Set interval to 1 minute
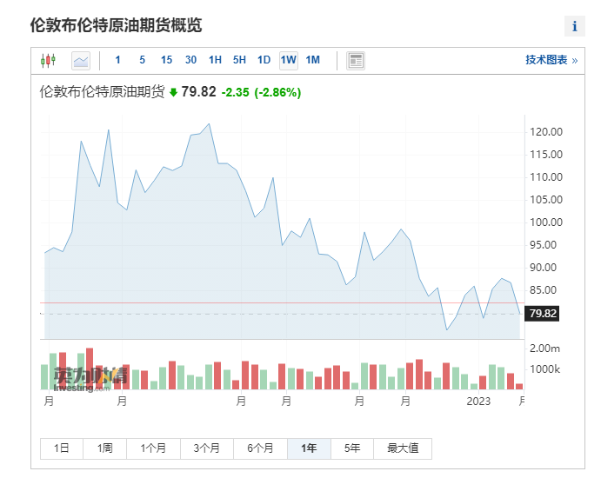 point(118,60)
